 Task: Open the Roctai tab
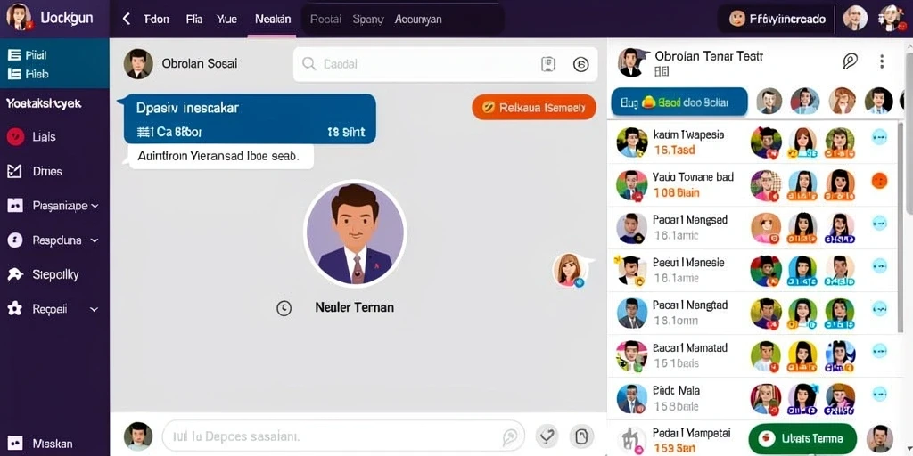(x=325, y=19)
